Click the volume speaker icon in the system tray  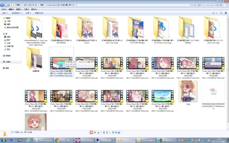[209, 141]
